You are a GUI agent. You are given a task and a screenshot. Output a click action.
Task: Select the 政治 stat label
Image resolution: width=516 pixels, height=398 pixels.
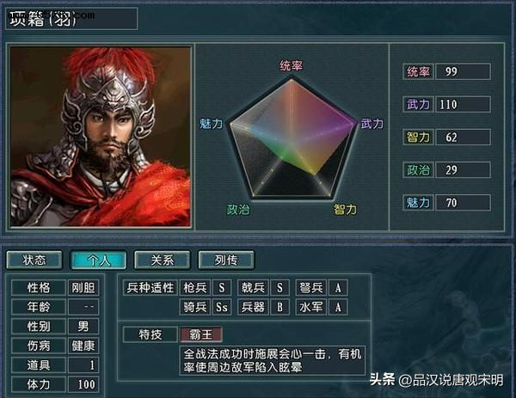418,170
